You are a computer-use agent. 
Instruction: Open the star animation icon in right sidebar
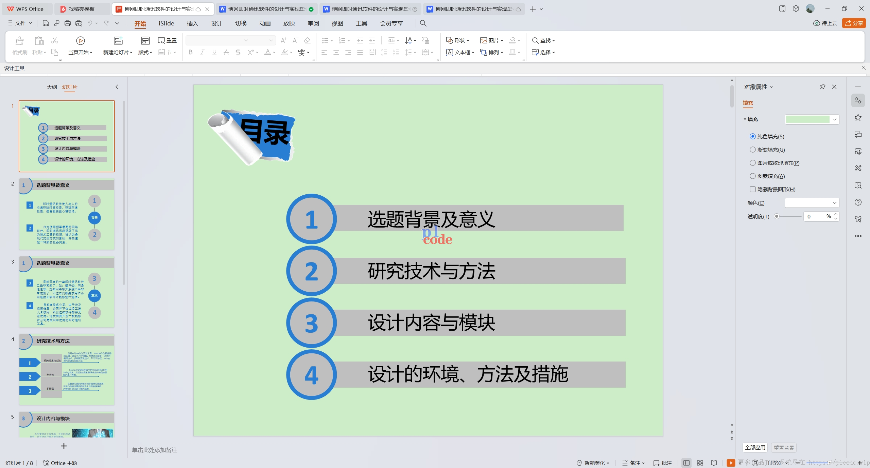[858, 118]
